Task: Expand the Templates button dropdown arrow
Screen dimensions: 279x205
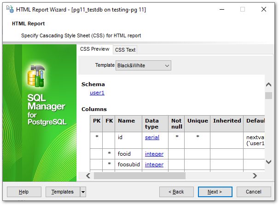Action: pyautogui.click(x=83, y=192)
